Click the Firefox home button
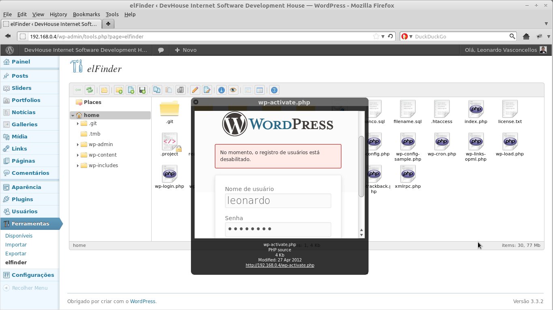This screenshot has width=553, height=310. click(x=526, y=36)
